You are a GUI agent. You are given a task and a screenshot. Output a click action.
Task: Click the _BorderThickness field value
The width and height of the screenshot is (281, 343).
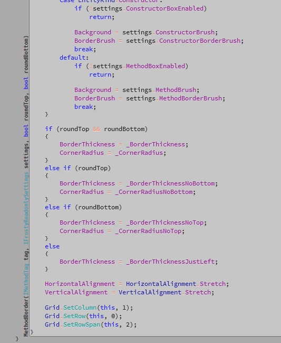156,144
